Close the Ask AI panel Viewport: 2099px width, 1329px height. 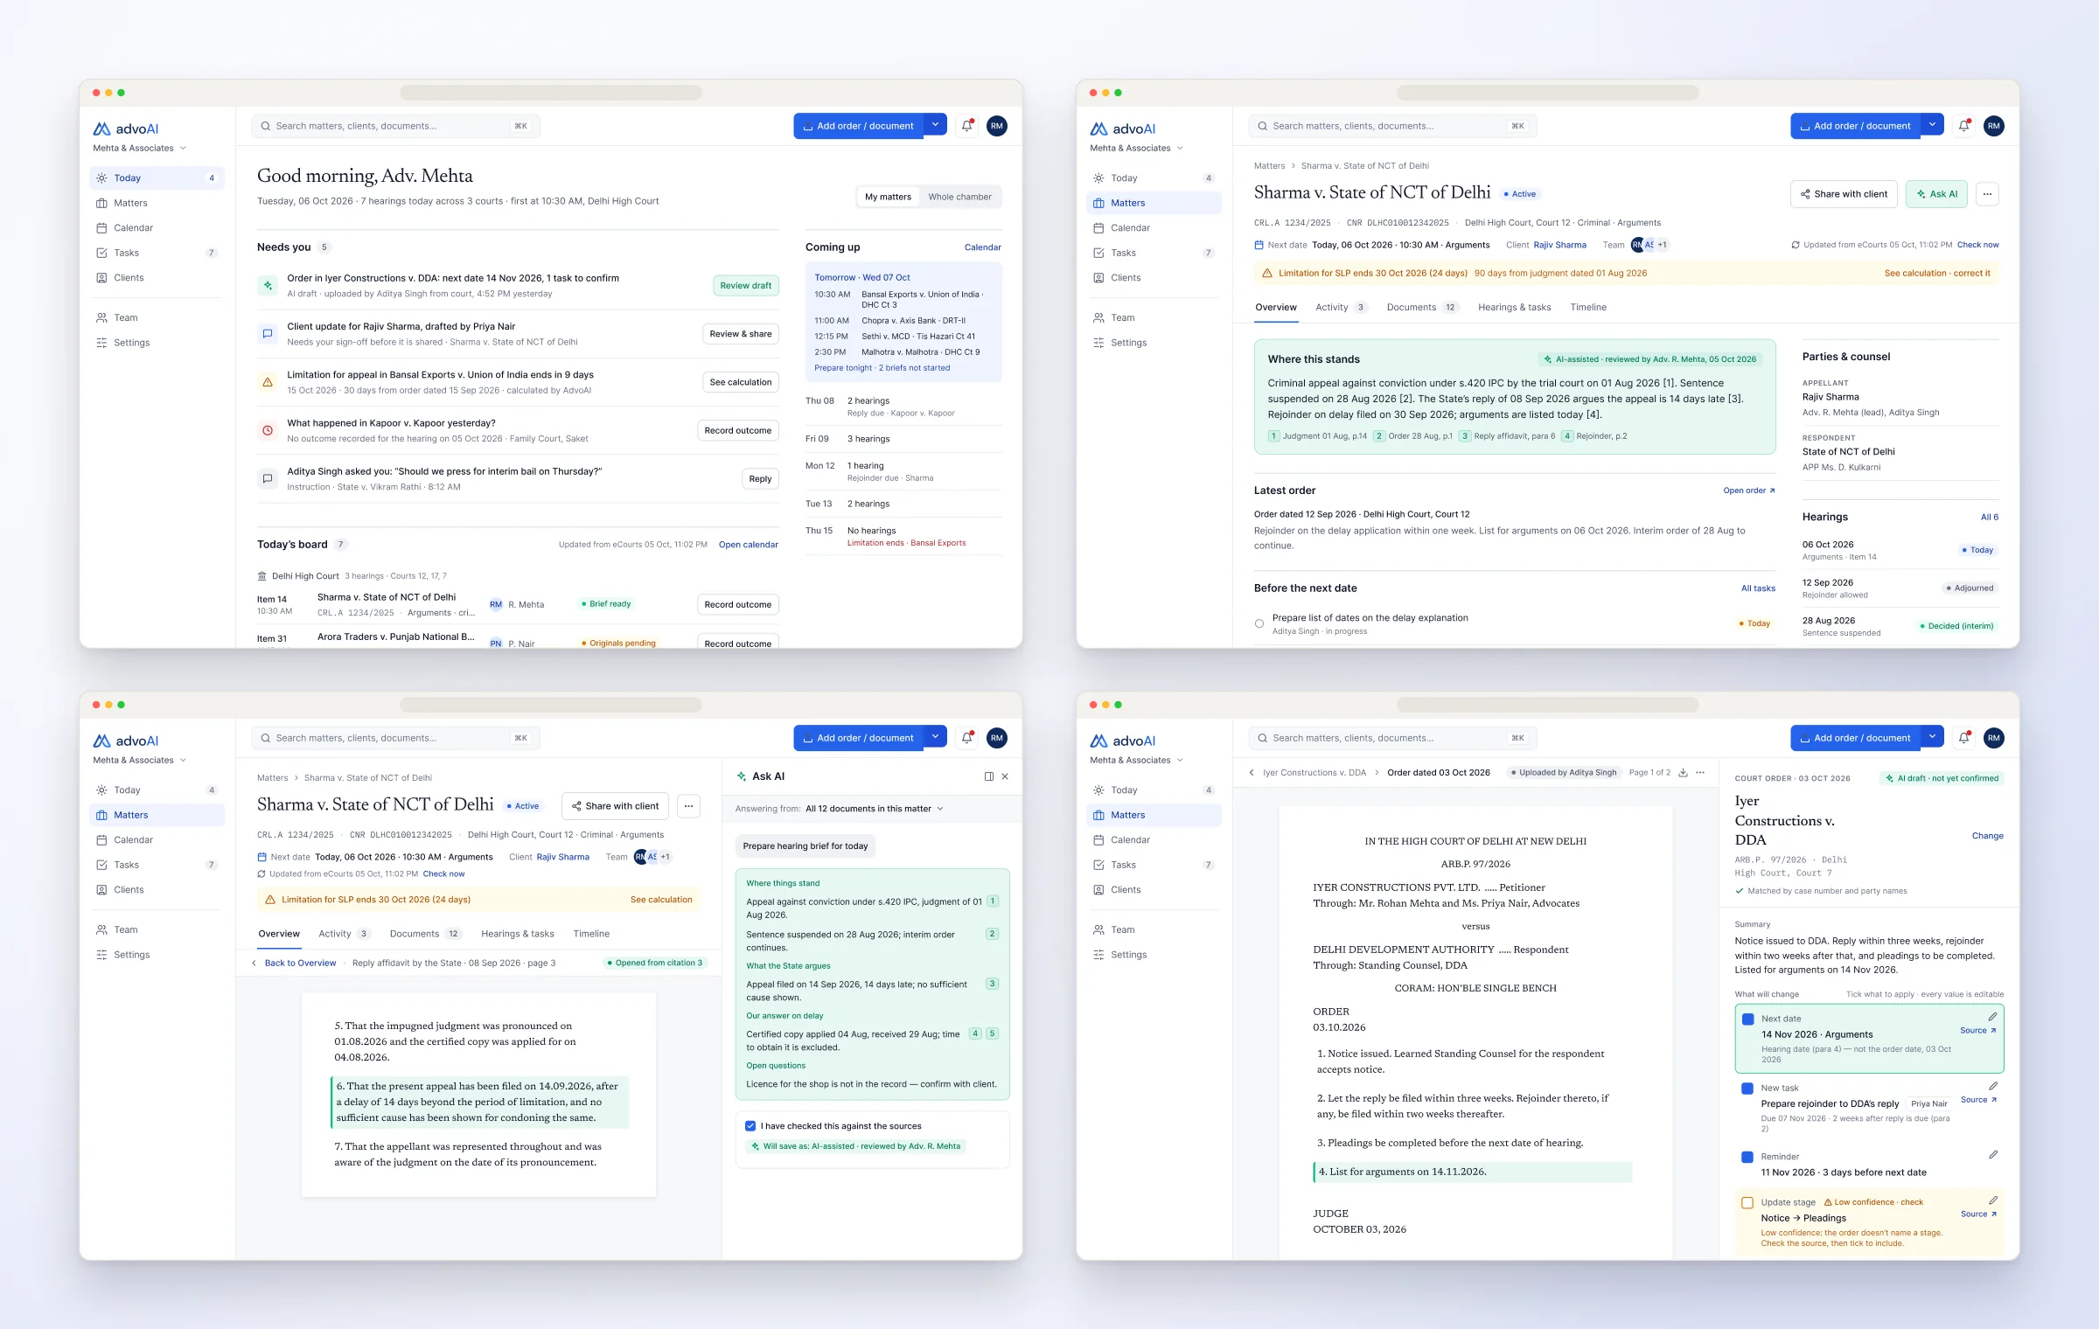tap(1005, 776)
